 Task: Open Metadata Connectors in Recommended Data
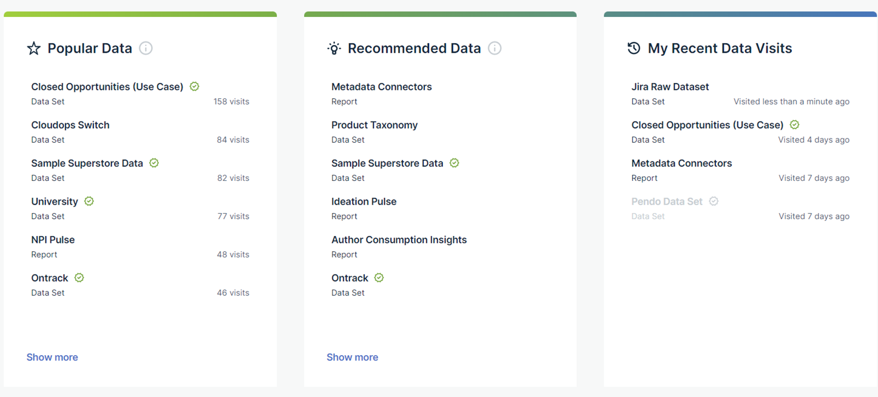381,87
